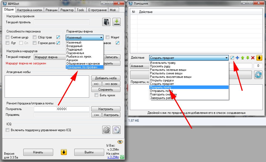
Task: Click the blue plus add-action icon
Action: (x=237, y=58)
